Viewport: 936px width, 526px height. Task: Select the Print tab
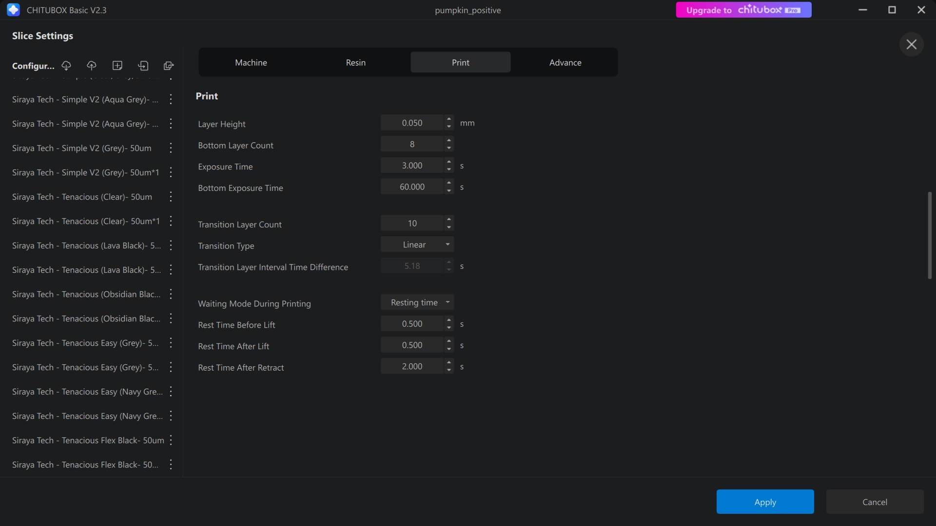click(x=460, y=62)
